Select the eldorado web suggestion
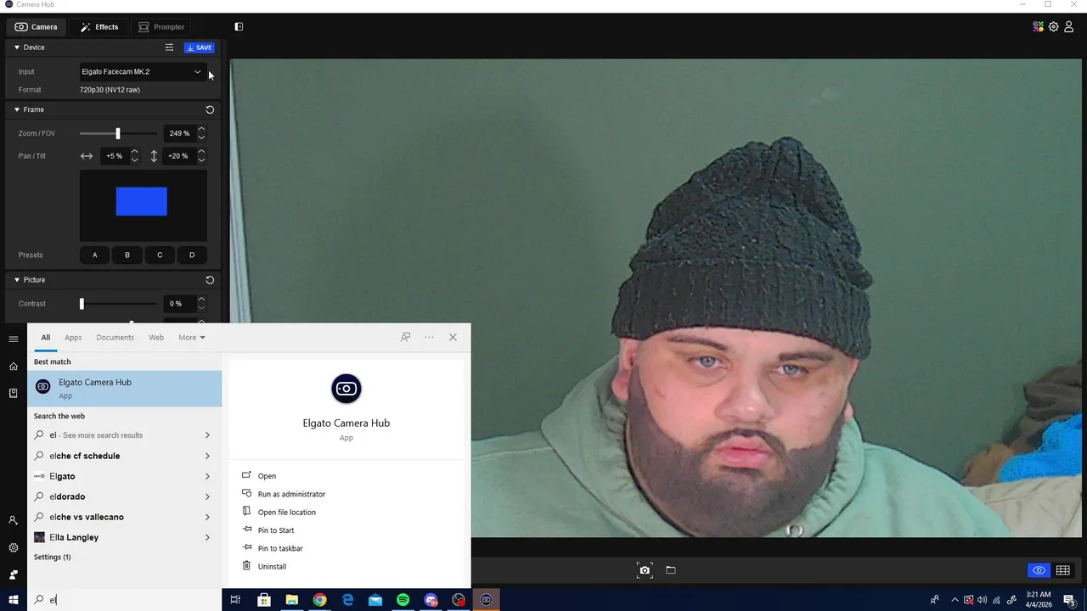Image resolution: width=1087 pixels, height=611 pixels. 125,497
